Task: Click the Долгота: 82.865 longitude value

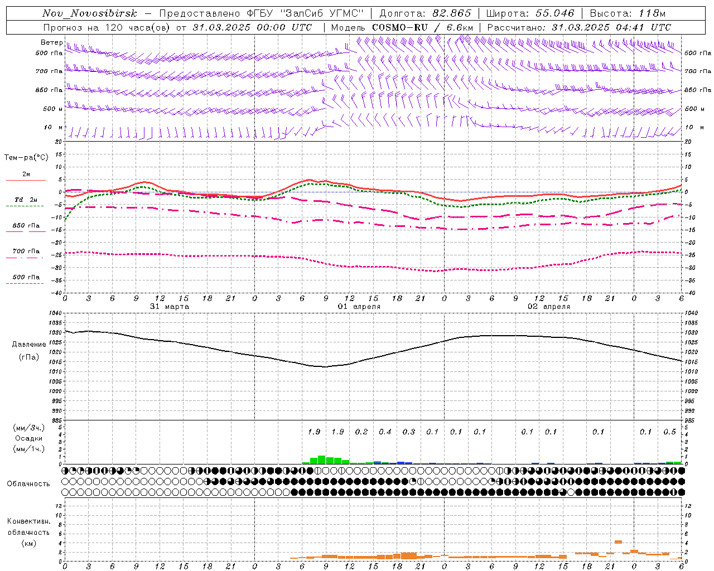Action: [425, 13]
